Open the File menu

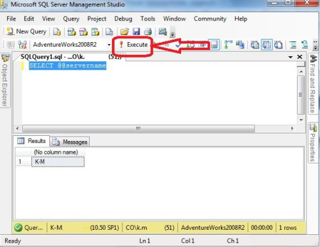pos(11,19)
